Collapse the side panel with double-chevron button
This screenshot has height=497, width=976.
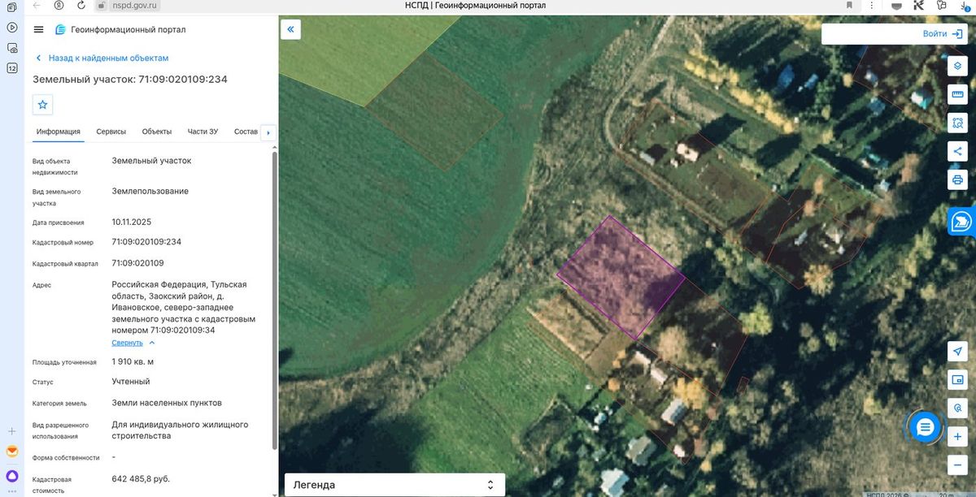[290, 29]
